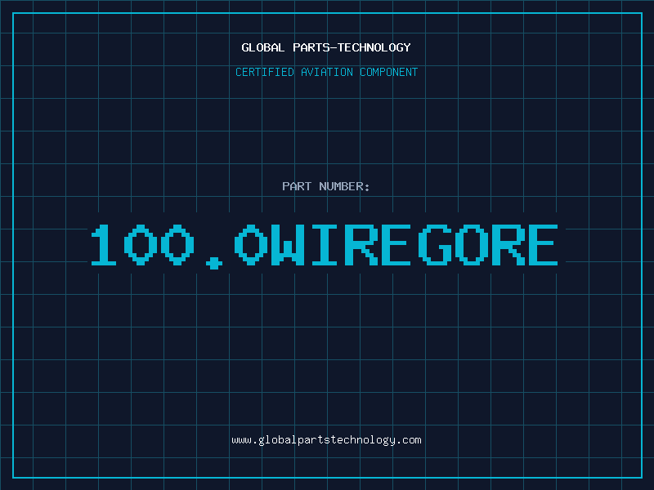
Task: Click the large 100.0WIREGORE part number
Action: pyautogui.click(x=326, y=245)
